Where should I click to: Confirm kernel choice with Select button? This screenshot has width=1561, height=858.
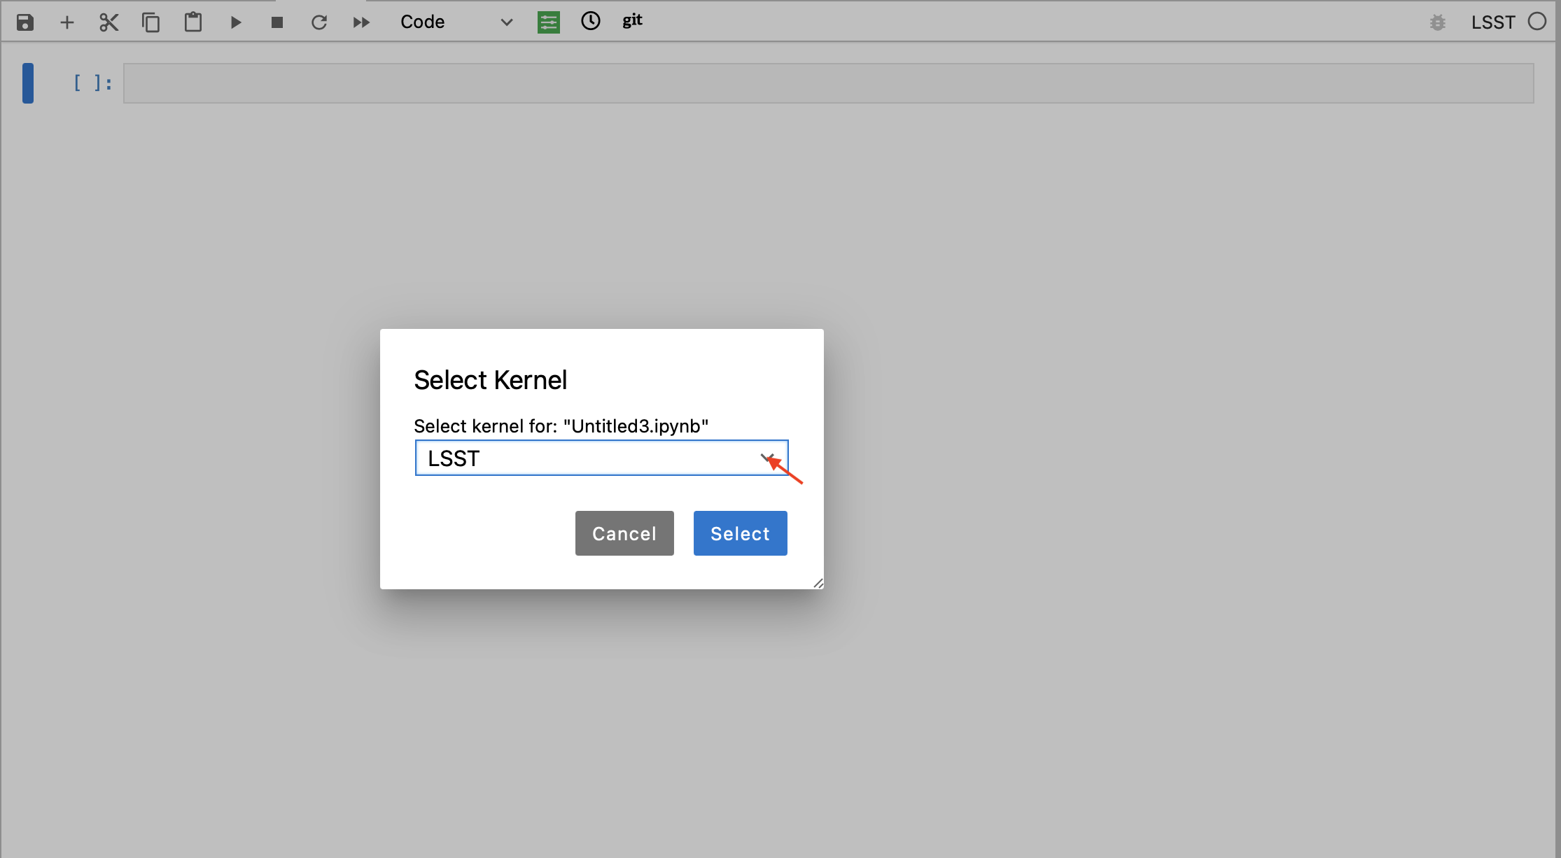[740, 533]
